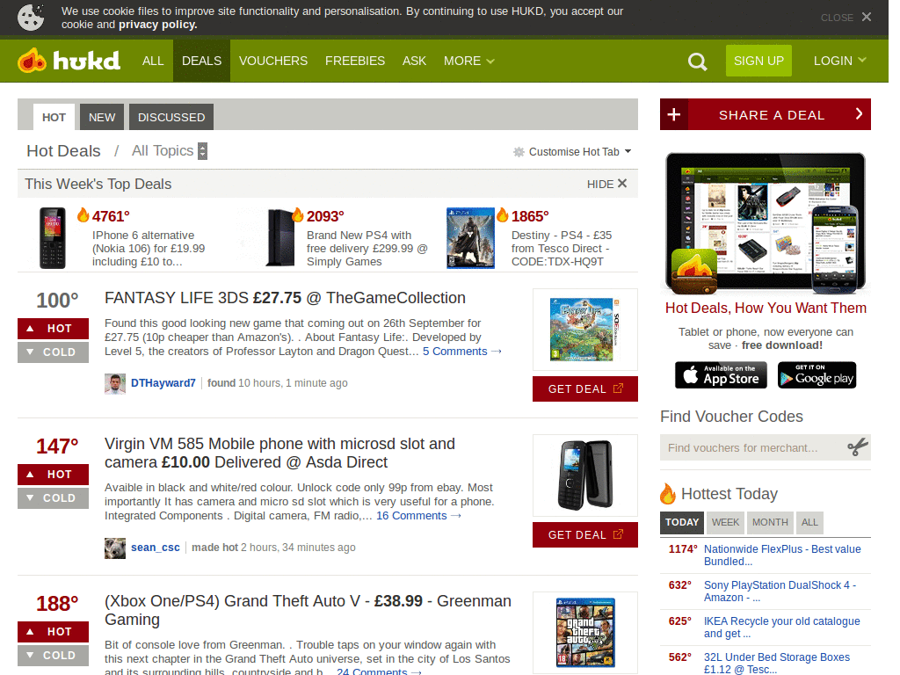This screenshot has height=675, width=900.
Task: Switch to the DISCUSSED tab
Action: coord(171,116)
